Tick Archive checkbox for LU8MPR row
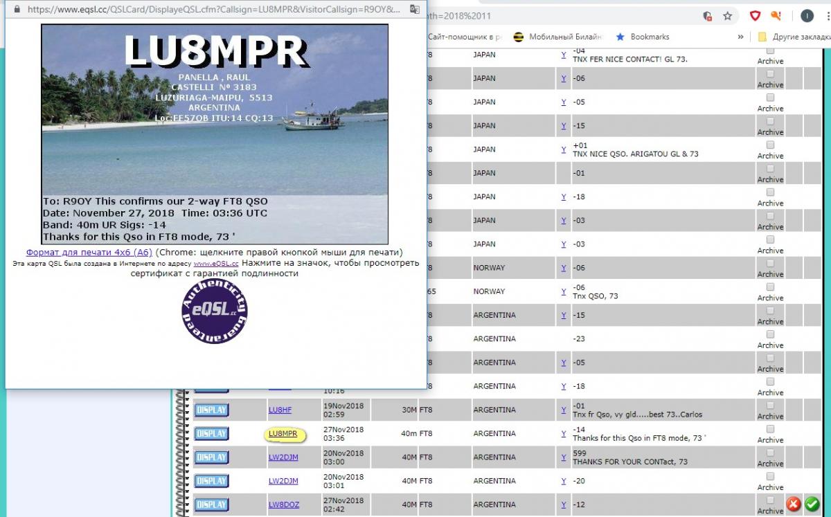The image size is (831, 517). [770, 428]
